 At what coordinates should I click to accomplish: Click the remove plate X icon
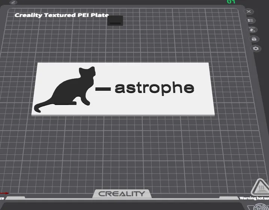[x=249, y=12]
